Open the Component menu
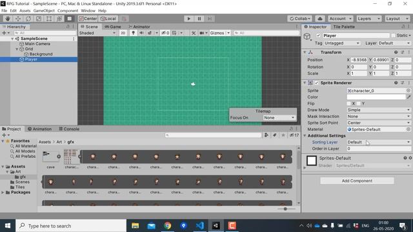The image size is (413, 232). pos(68,11)
